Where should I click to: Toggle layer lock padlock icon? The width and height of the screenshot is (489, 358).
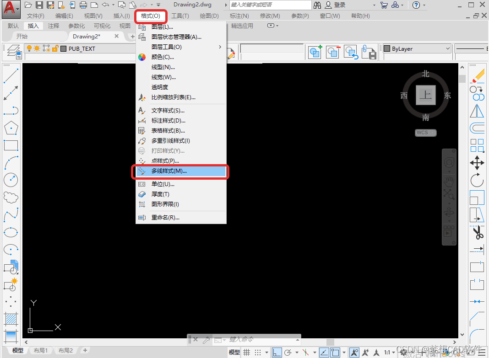pos(55,48)
